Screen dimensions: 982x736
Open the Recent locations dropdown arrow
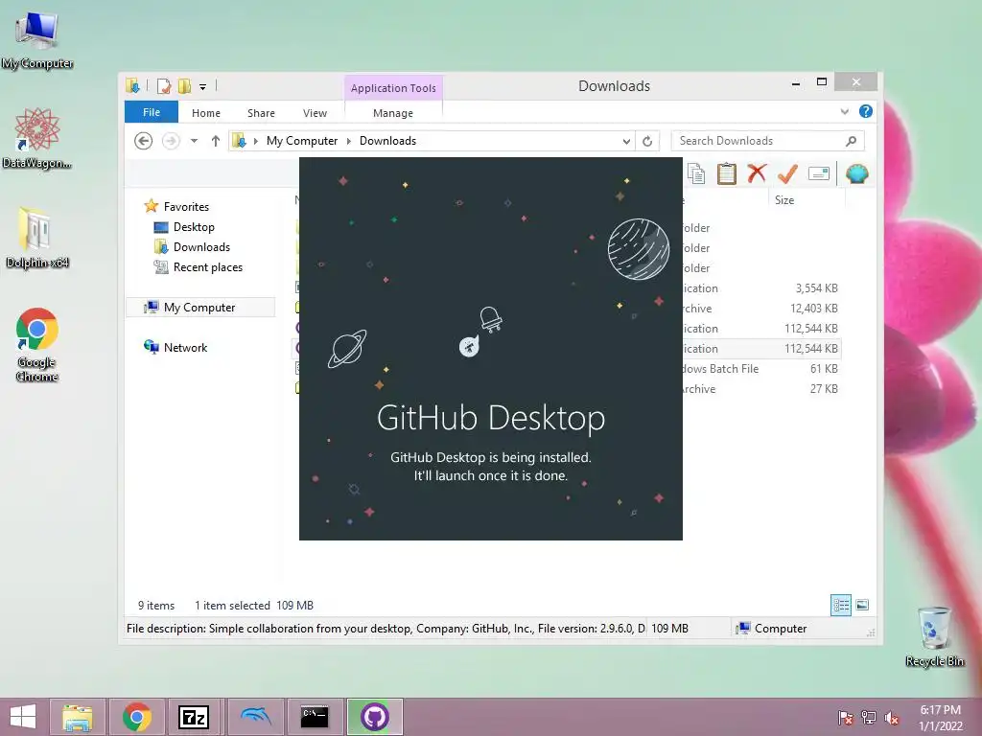tap(194, 141)
